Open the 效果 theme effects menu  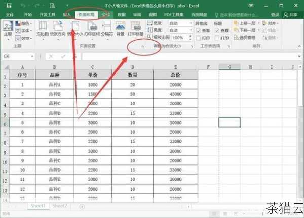click(x=24, y=38)
